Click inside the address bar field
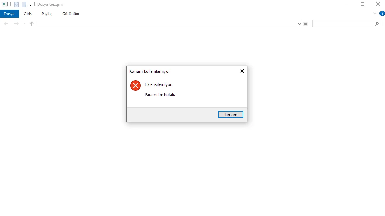The image size is (385, 216). [x=167, y=24]
